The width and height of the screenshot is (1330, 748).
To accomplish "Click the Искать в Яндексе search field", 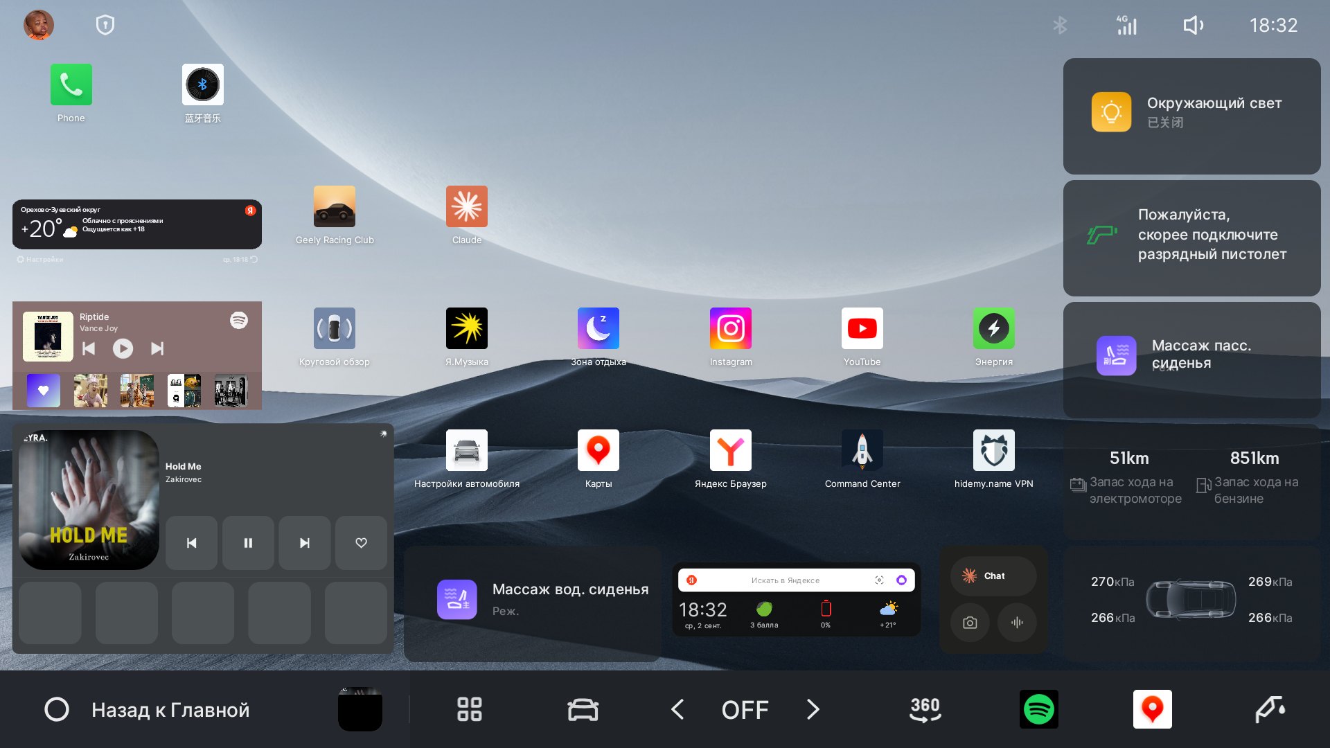I will [x=786, y=580].
